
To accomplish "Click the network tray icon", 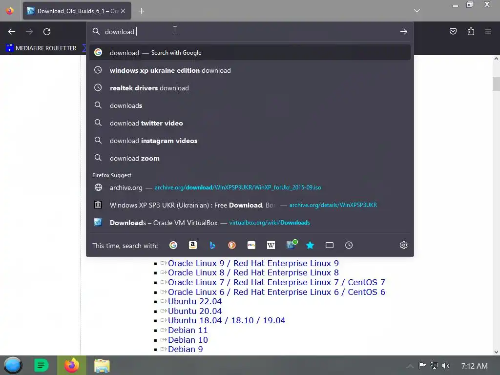I will tap(434, 366).
